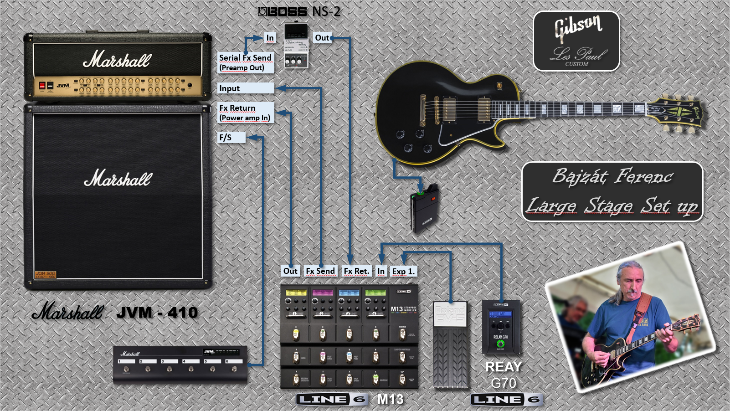Click the M13 'Fx Ret.' label
Image resolution: width=730 pixels, height=411 pixels.
click(356, 271)
